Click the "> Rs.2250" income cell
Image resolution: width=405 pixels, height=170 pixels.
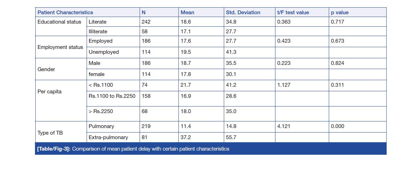click(101, 111)
